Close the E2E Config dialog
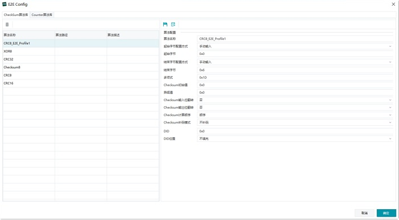 (393, 4)
